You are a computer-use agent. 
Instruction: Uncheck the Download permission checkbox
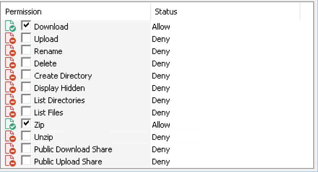[26, 26]
